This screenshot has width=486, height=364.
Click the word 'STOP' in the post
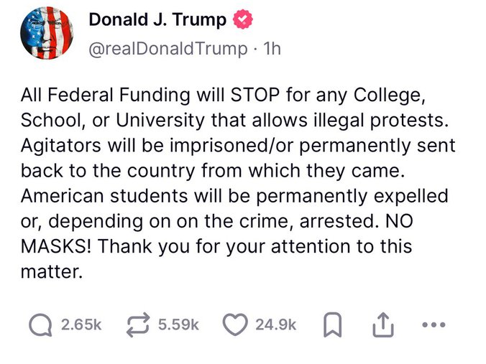pyautogui.click(x=255, y=95)
